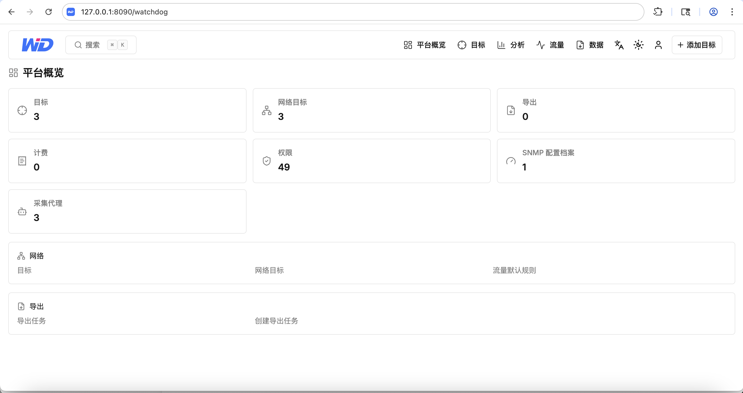Open the 采集代理 stat card
This screenshot has height=393, width=743.
click(127, 211)
